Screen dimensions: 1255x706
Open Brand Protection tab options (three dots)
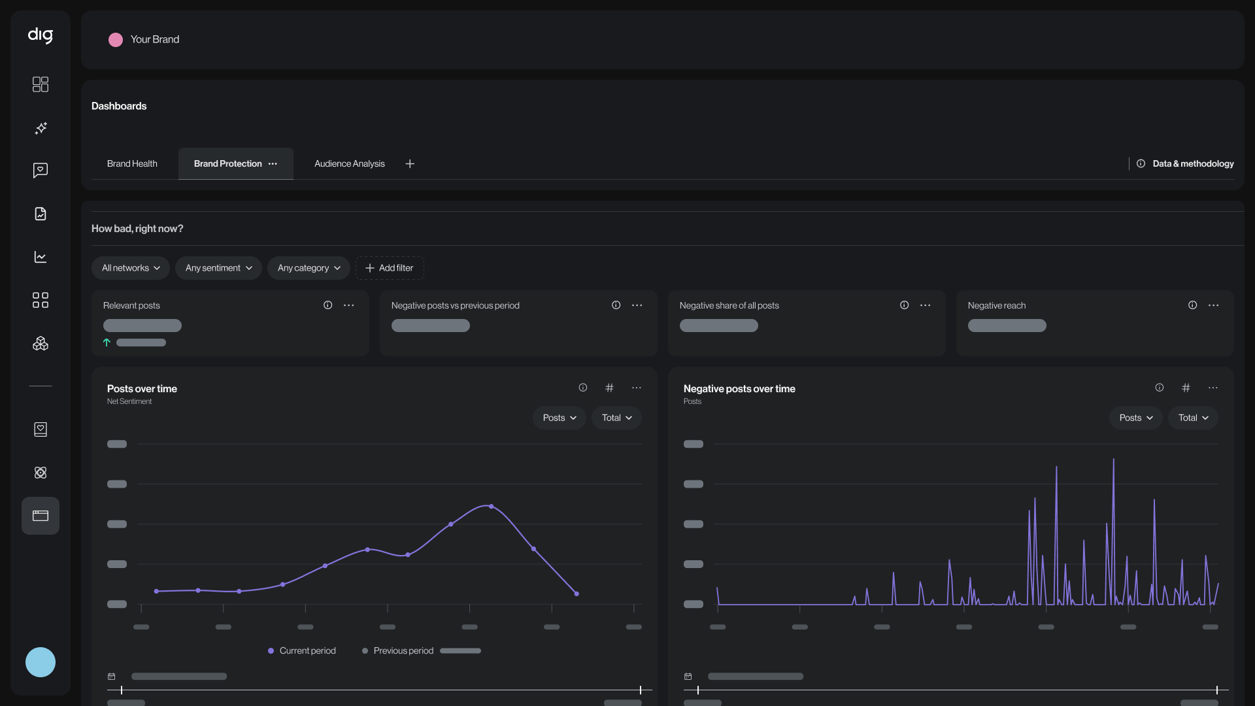273,164
